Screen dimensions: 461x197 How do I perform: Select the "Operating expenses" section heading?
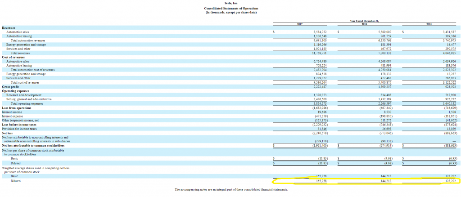tap(15, 91)
